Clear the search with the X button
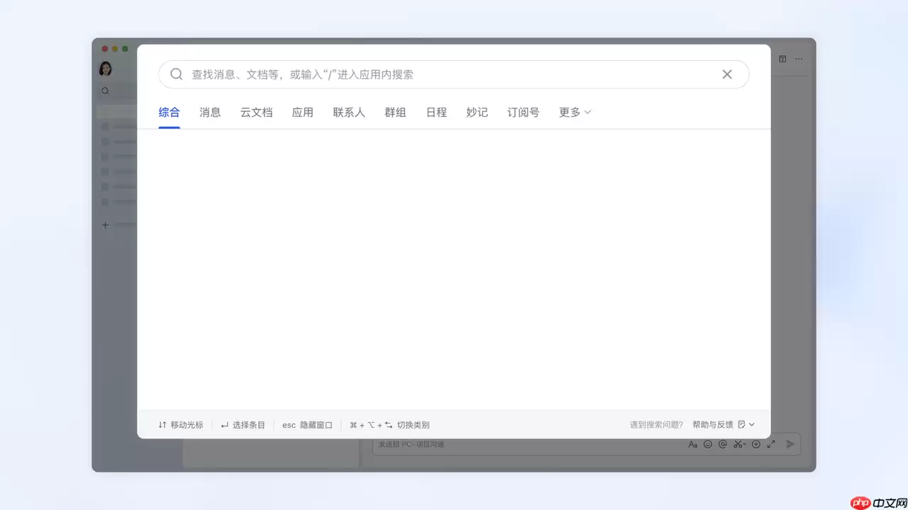Screen dimensions: 908x510 click(x=726, y=74)
